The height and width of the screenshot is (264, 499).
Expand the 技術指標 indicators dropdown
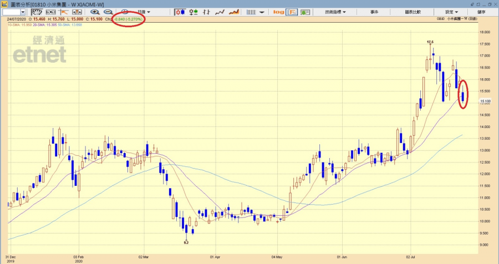click(x=335, y=12)
